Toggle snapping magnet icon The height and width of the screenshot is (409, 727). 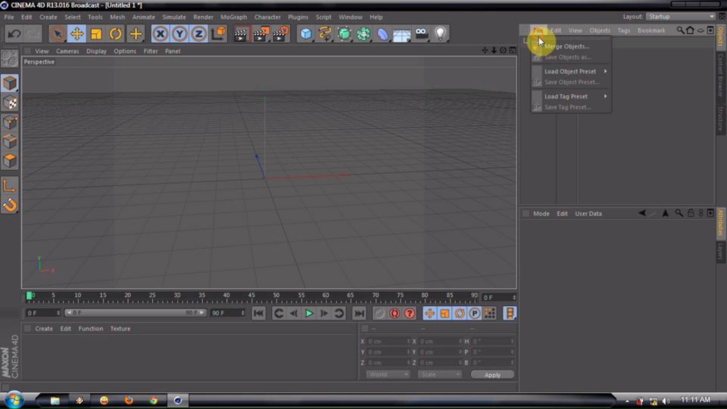click(x=10, y=205)
